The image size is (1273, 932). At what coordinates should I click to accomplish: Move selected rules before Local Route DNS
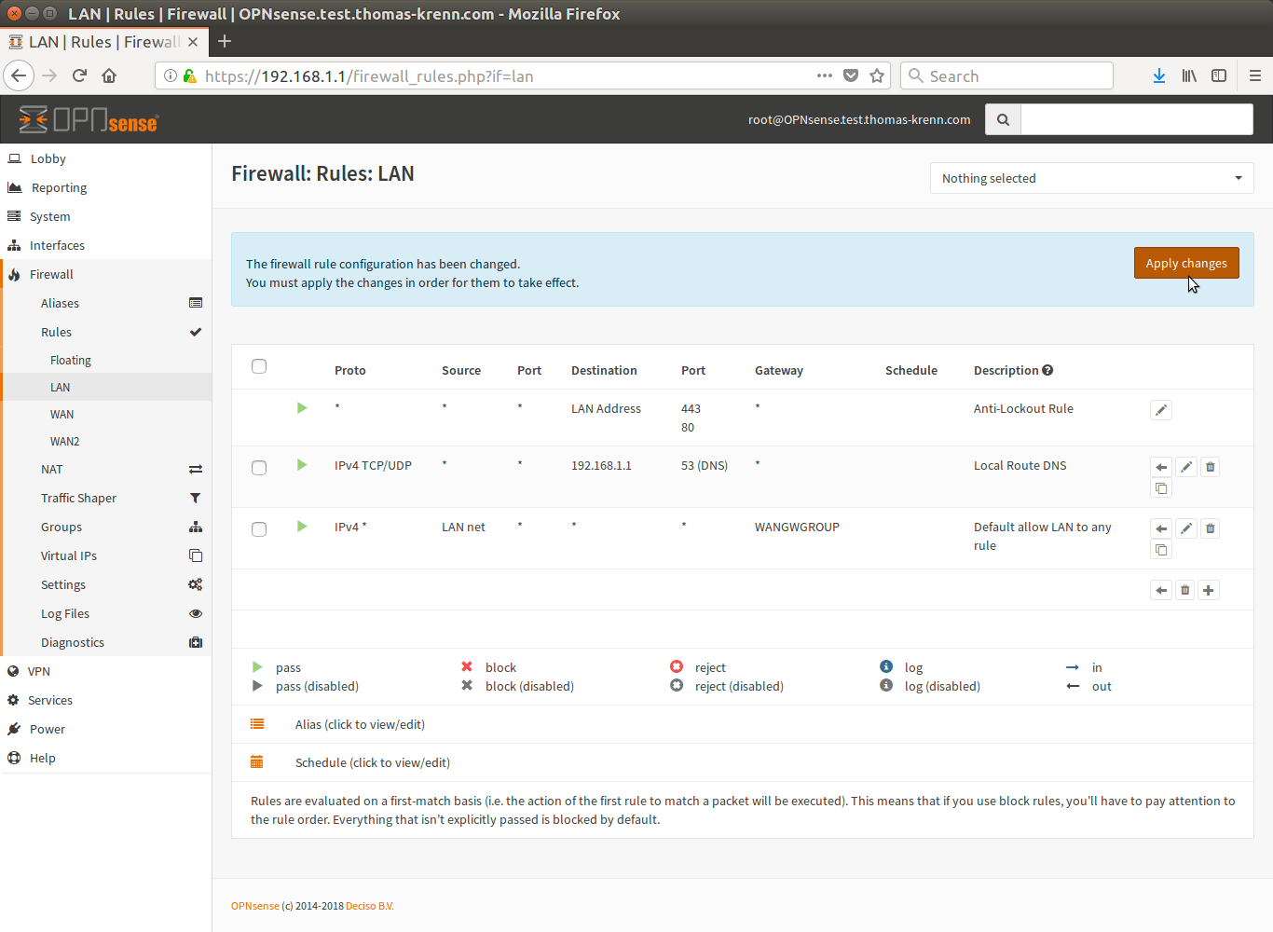point(1160,467)
